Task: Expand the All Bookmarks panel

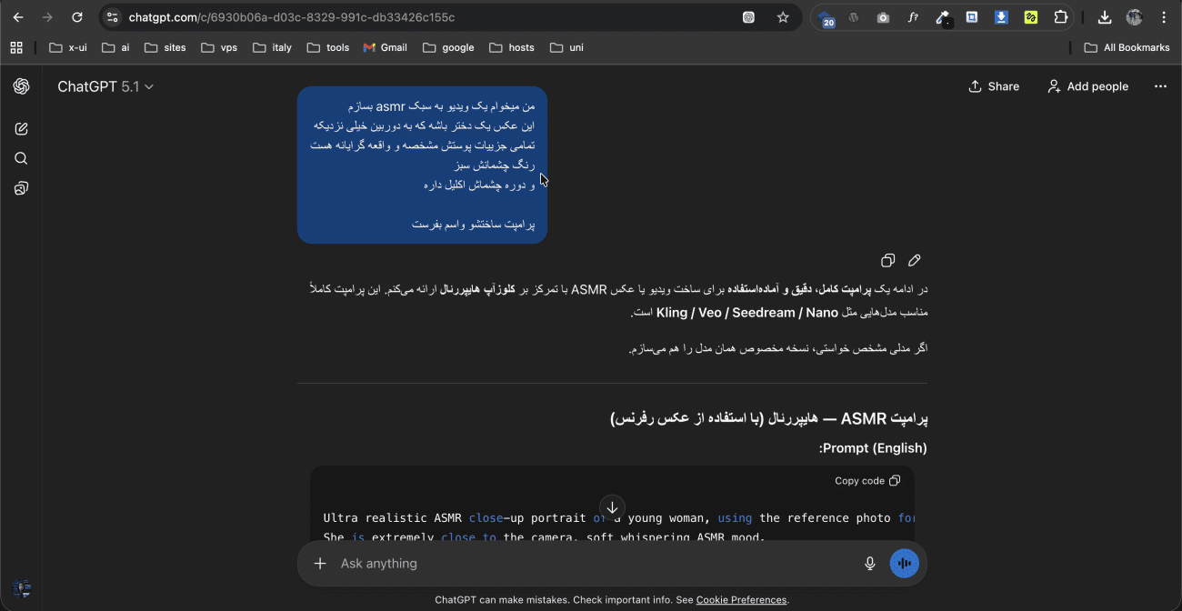Action: click(1127, 46)
